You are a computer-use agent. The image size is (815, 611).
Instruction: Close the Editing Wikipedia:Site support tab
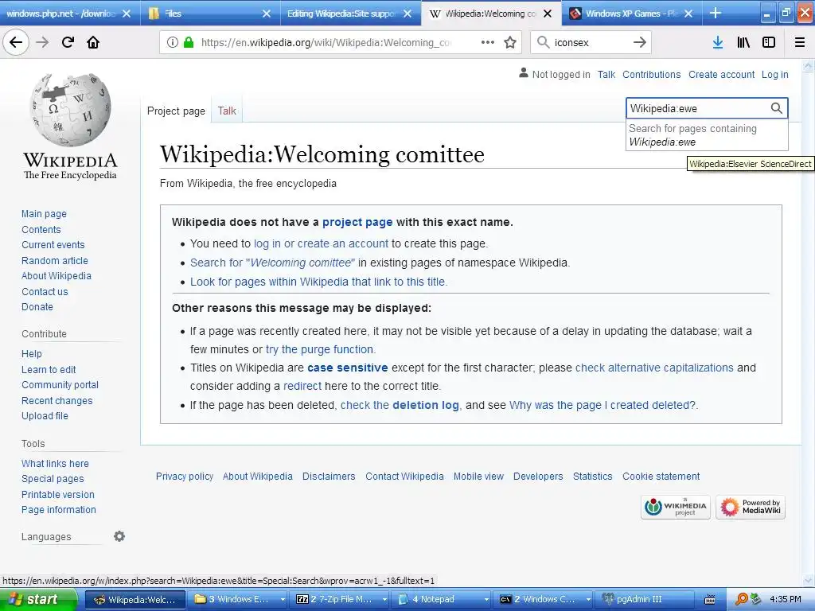coord(407,14)
